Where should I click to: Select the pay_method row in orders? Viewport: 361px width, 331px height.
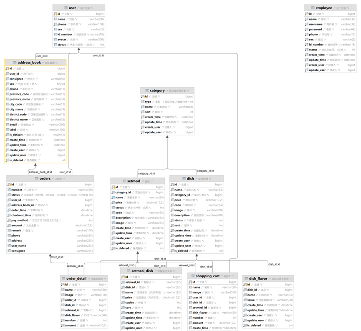[x=50, y=221]
